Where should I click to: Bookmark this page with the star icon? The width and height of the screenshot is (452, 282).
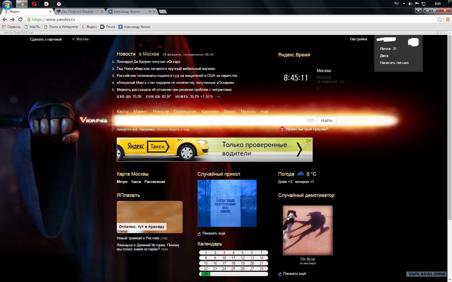(440, 19)
